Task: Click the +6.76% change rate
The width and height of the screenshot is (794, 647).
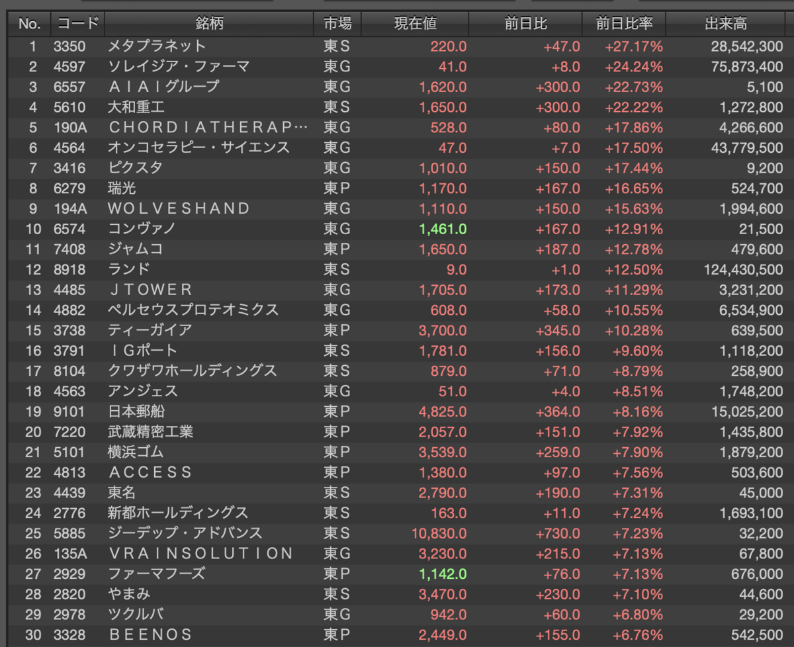Action: coord(637,634)
